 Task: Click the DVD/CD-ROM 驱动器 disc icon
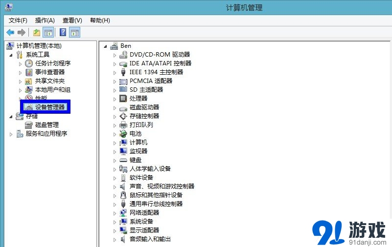click(123, 55)
